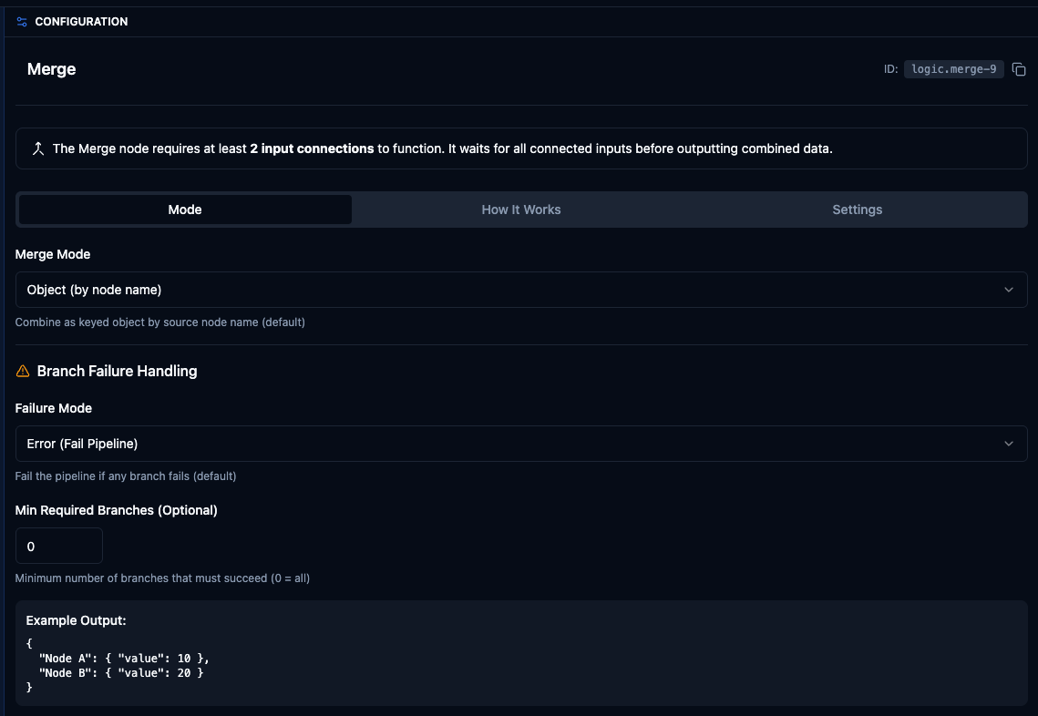
Task: Select the Mode tab
Action: (185, 210)
